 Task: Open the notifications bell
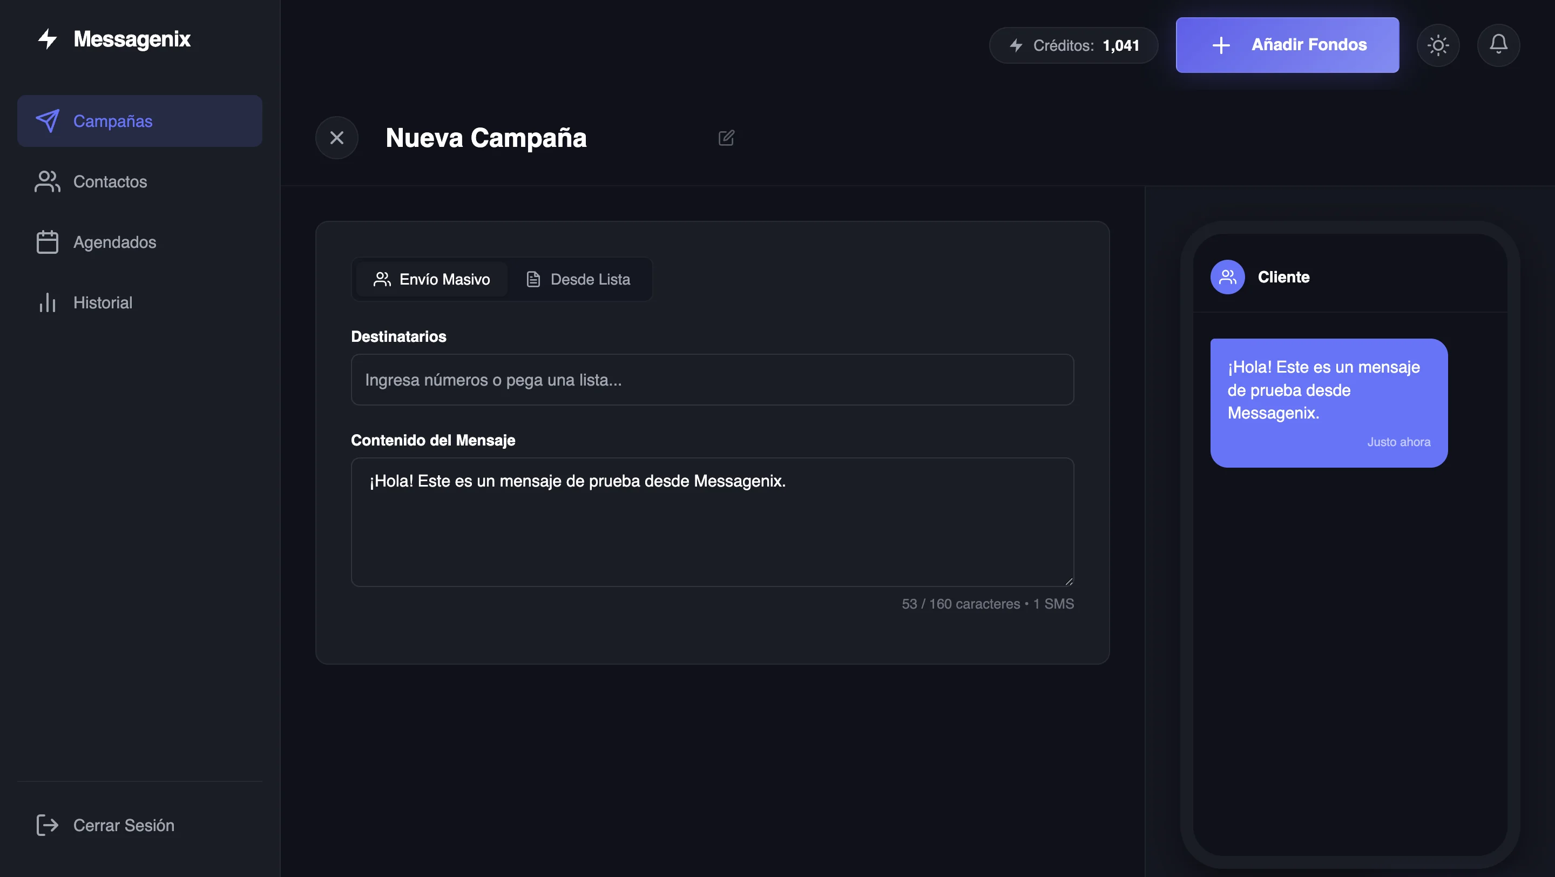(x=1499, y=45)
